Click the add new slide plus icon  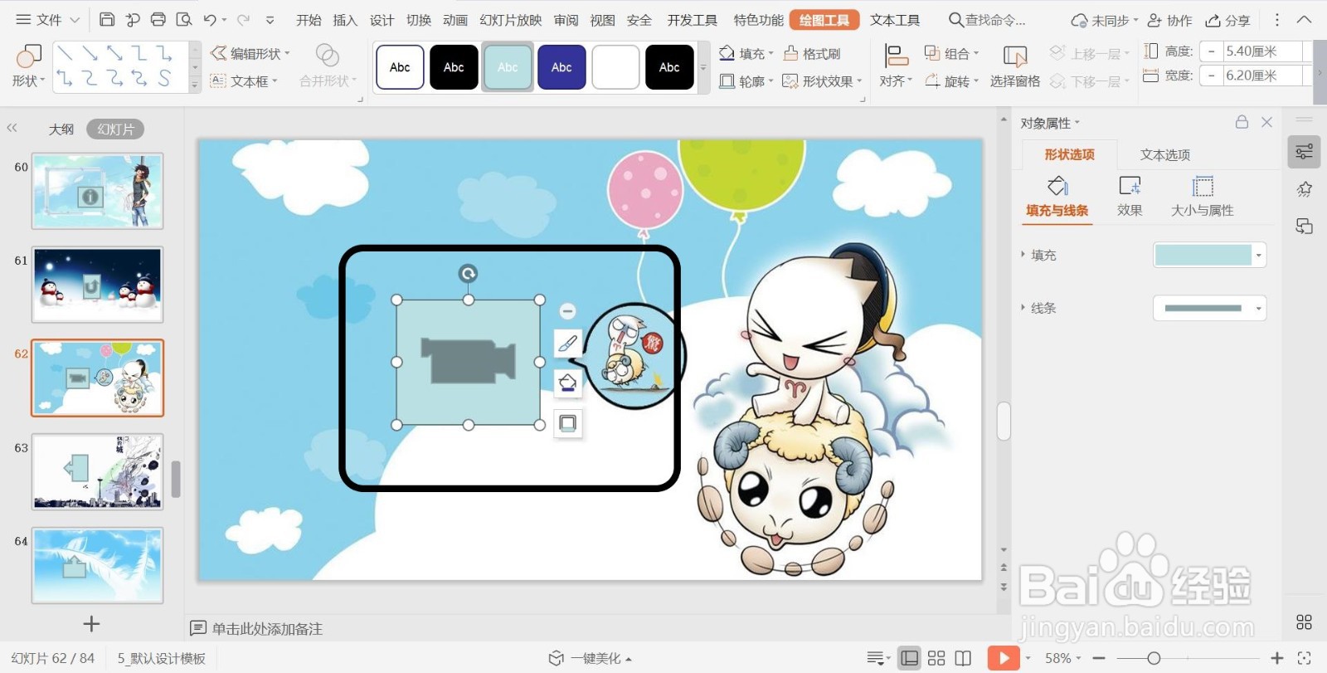coord(91,624)
